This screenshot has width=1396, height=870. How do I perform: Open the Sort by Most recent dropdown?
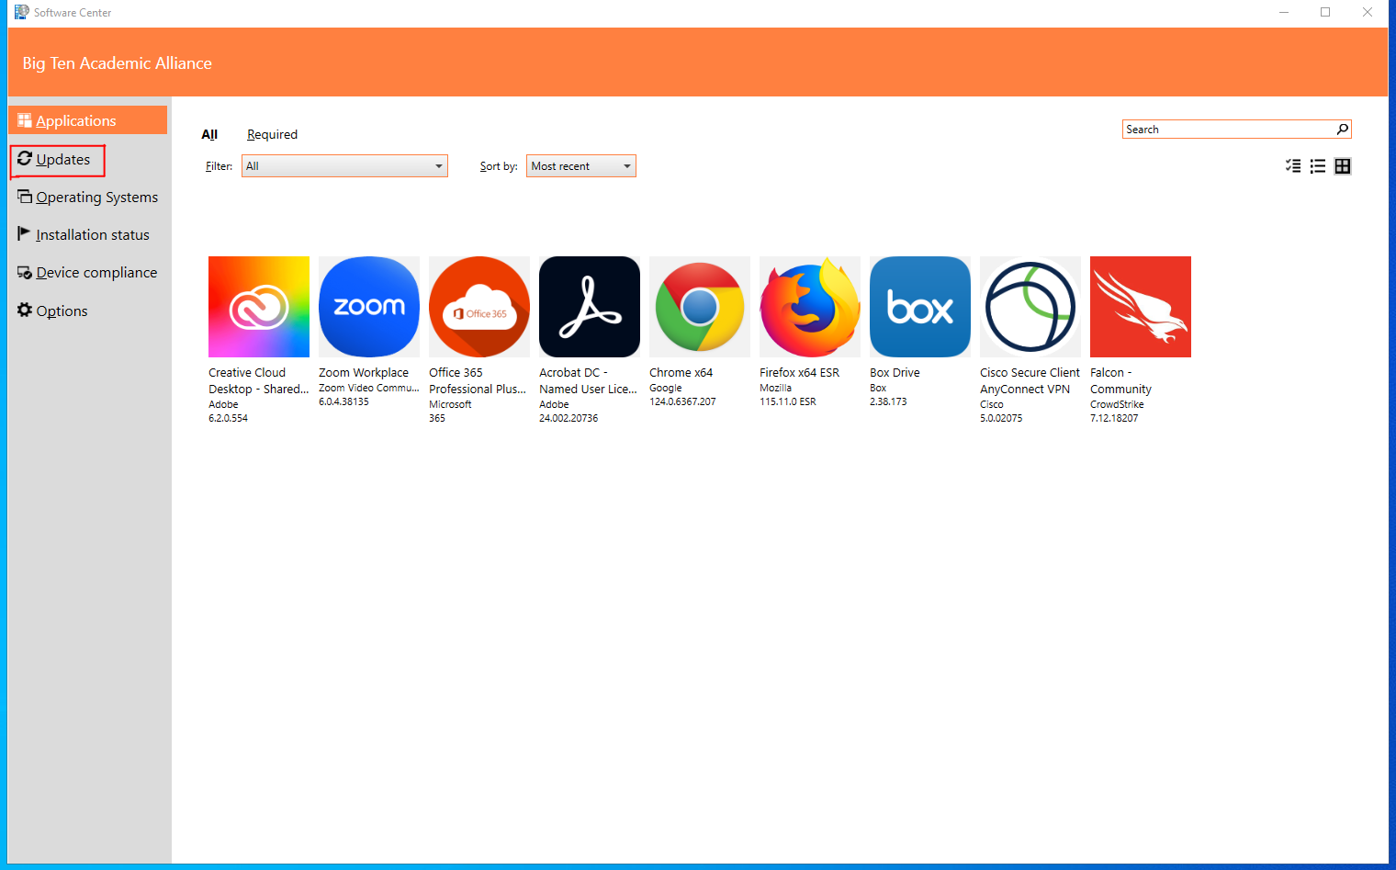click(x=581, y=166)
